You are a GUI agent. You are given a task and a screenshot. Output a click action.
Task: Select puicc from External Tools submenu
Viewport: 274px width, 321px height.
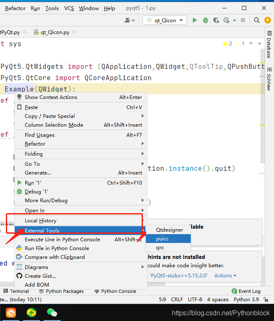point(169,239)
